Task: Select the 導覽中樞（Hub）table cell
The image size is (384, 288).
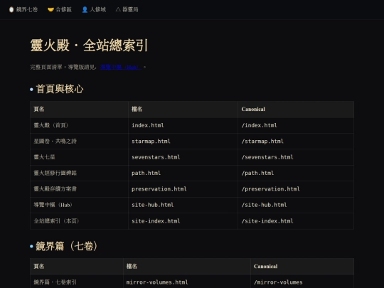Action: point(79,205)
